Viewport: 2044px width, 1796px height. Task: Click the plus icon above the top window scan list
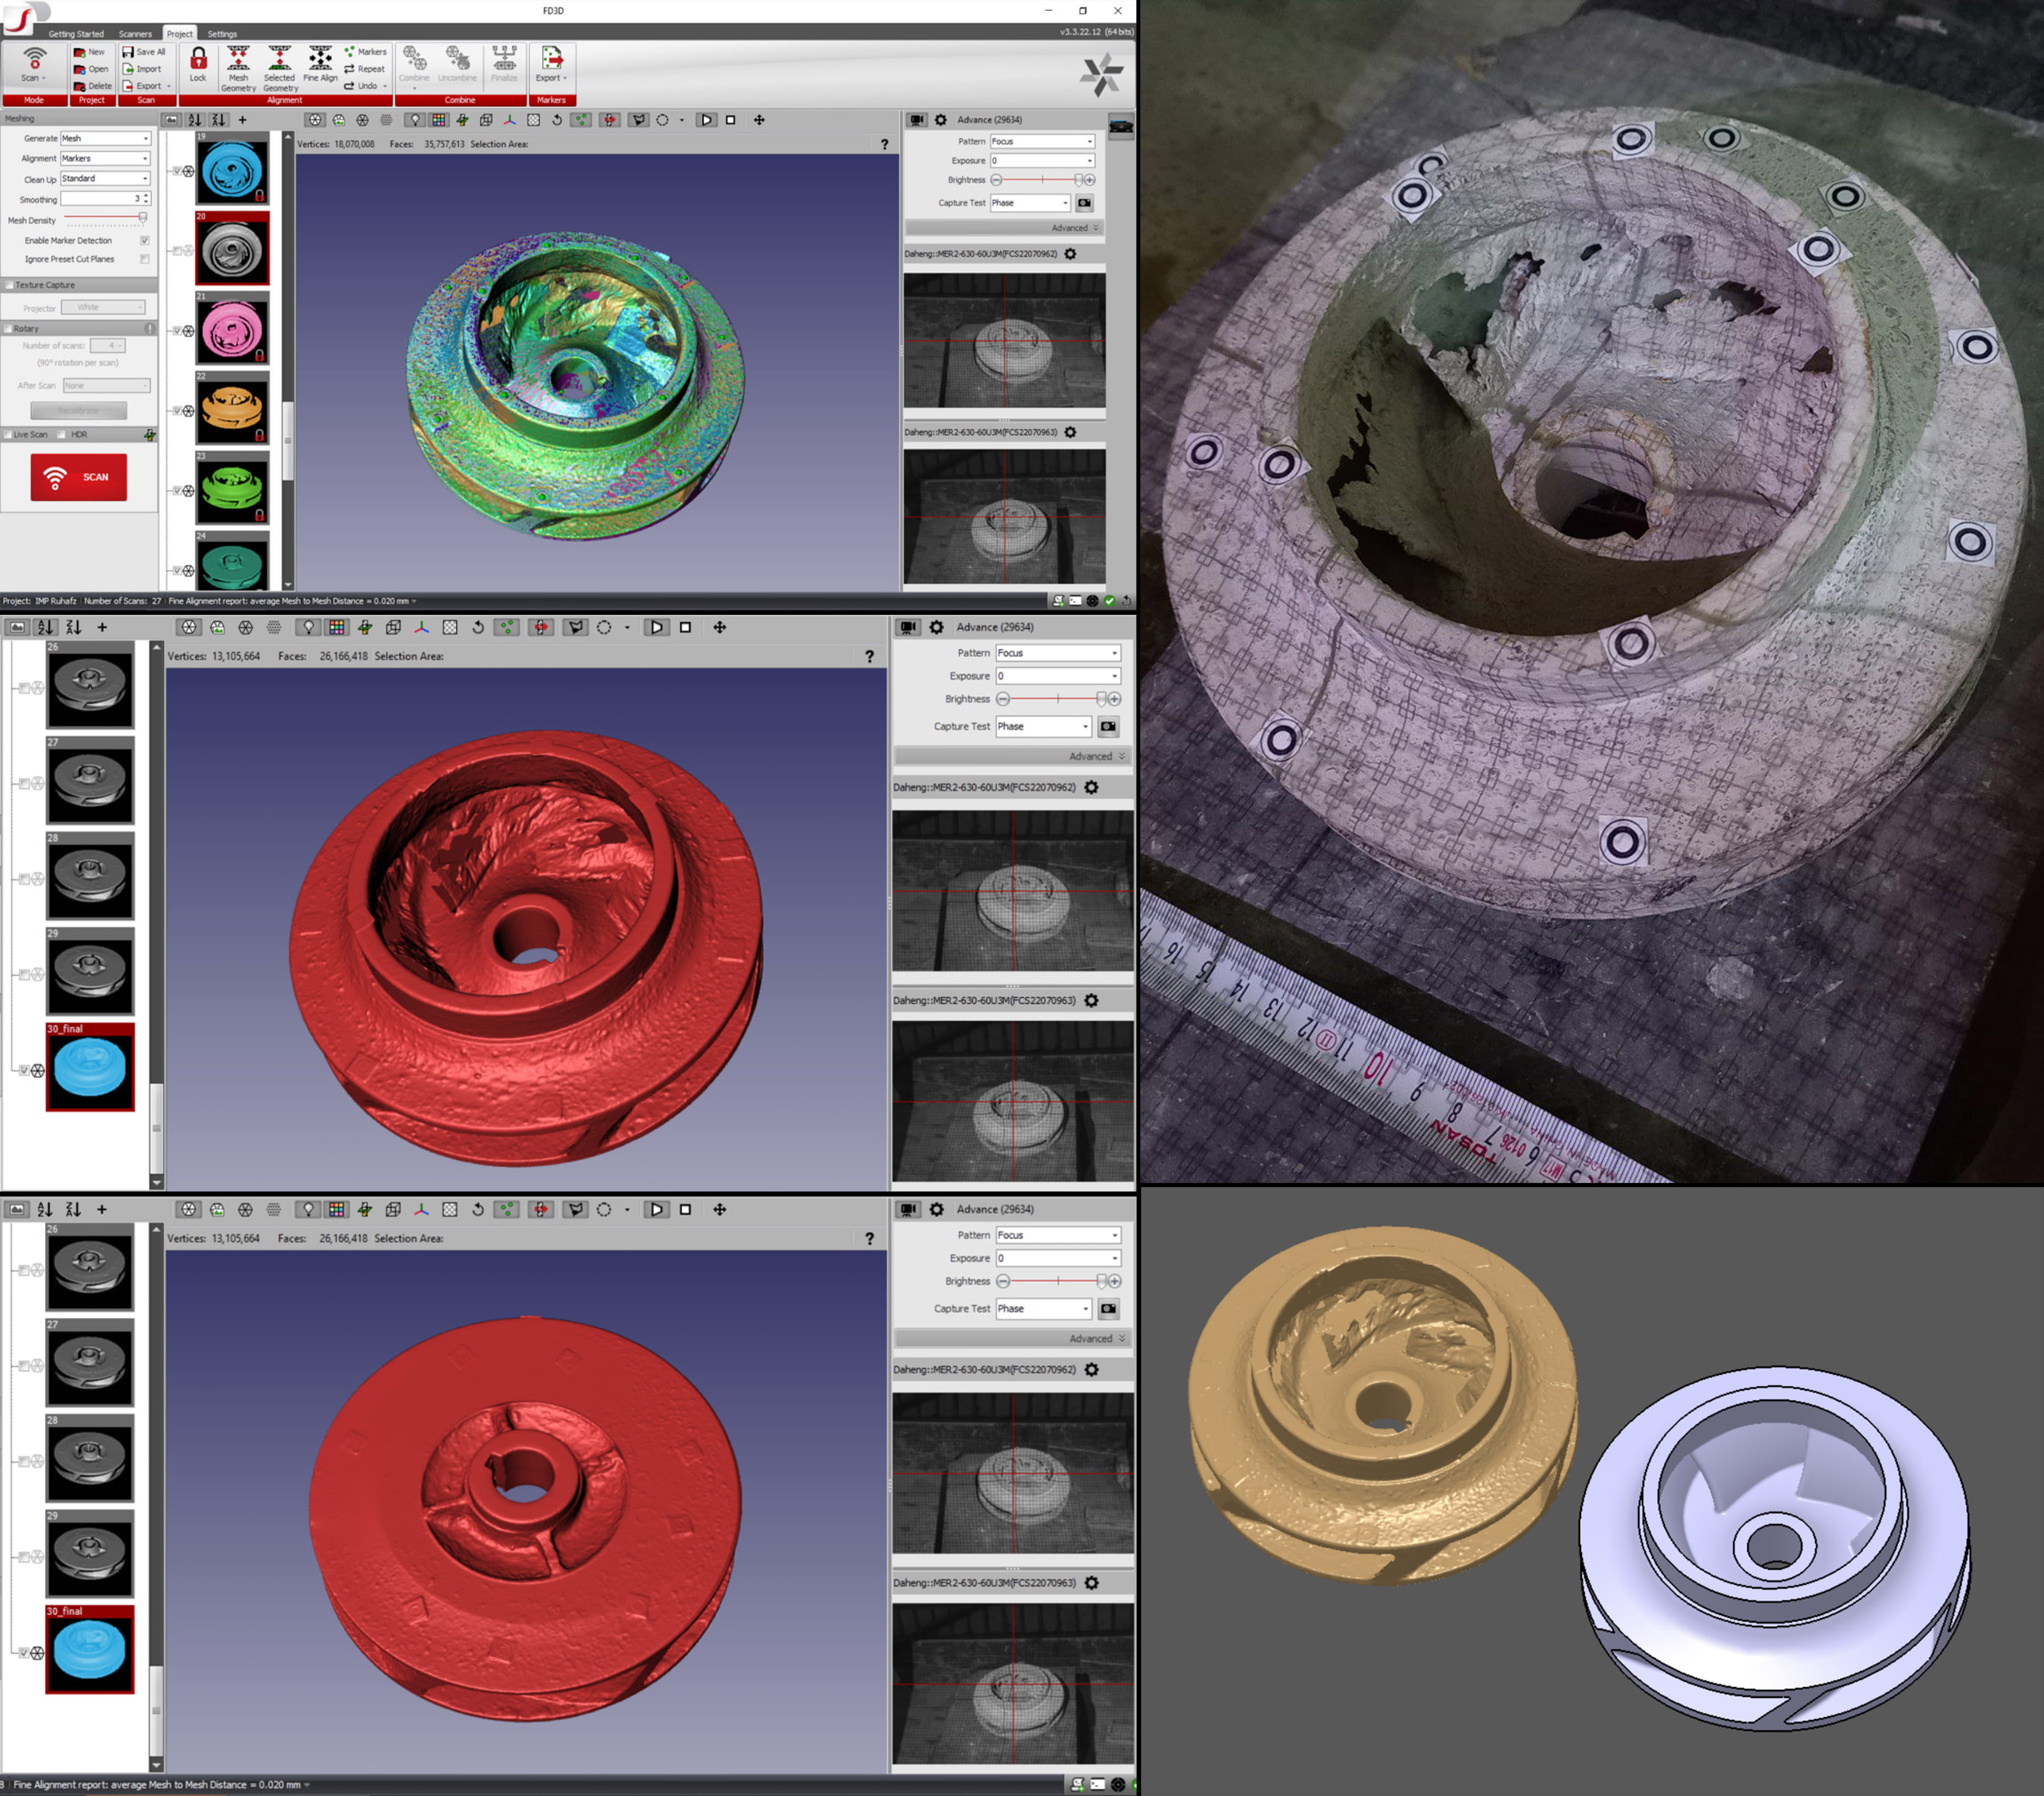(242, 120)
